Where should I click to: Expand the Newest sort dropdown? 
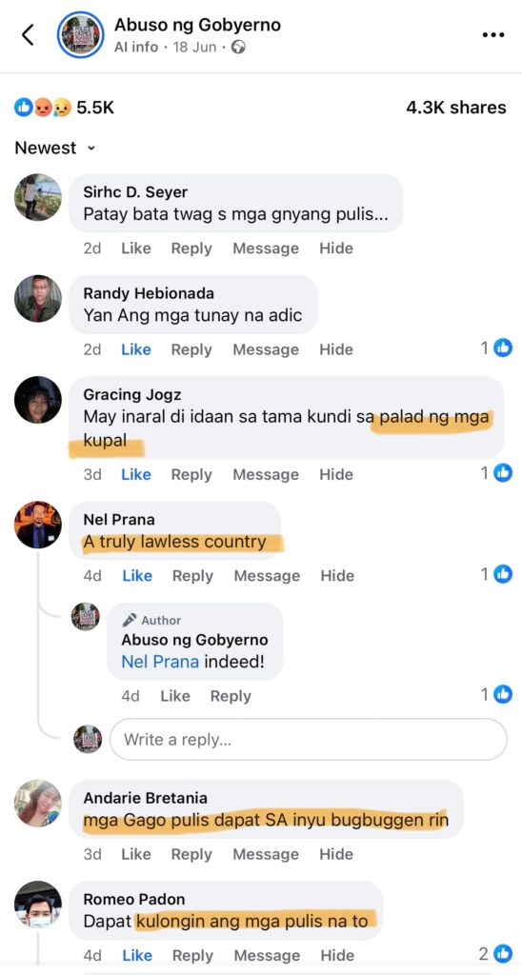coord(54,148)
